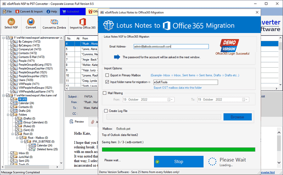Collapse the Folders tree node

tap(8, 115)
